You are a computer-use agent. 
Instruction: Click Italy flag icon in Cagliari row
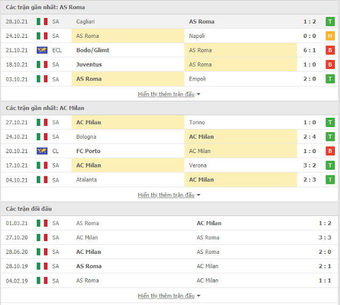click(x=42, y=21)
